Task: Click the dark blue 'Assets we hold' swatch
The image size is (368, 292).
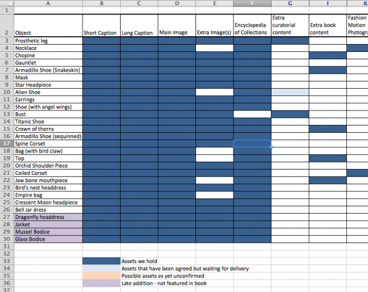Action: pyautogui.click(x=101, y=261)
